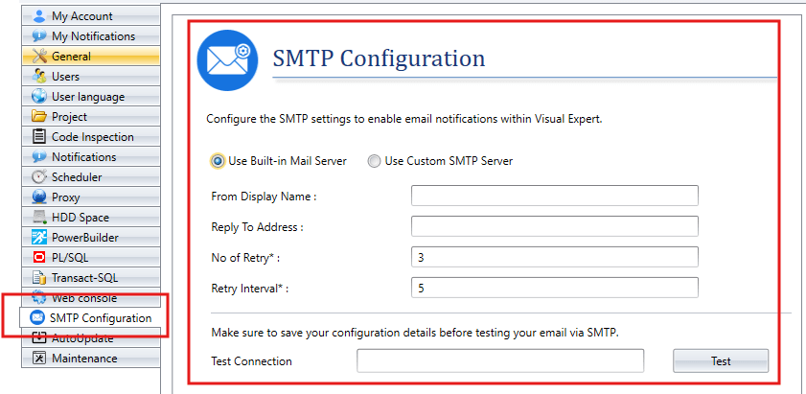Image resolution: width=806 pixels, height=394 pixels.
Task: Click the 'Reply To Address :' label
Action: 258,227
